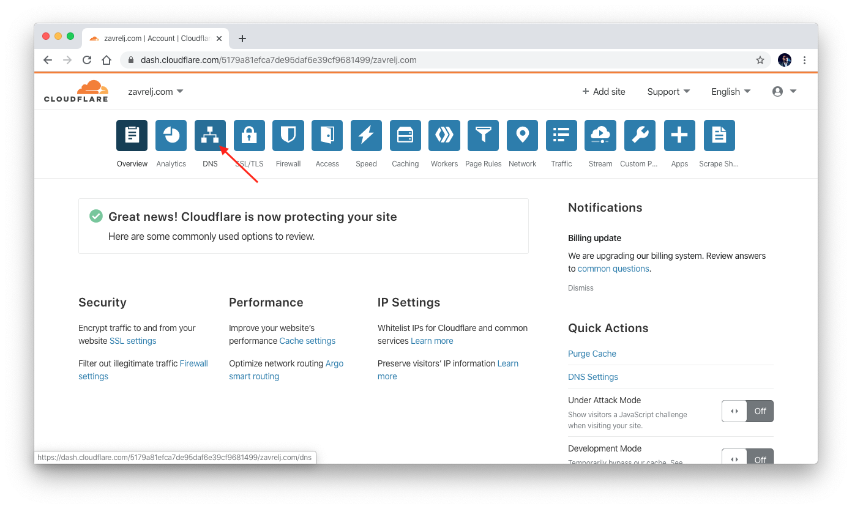852x509 pixels.
Task: Reload the page with refresh icon
Action: click(x=87, y=60)
